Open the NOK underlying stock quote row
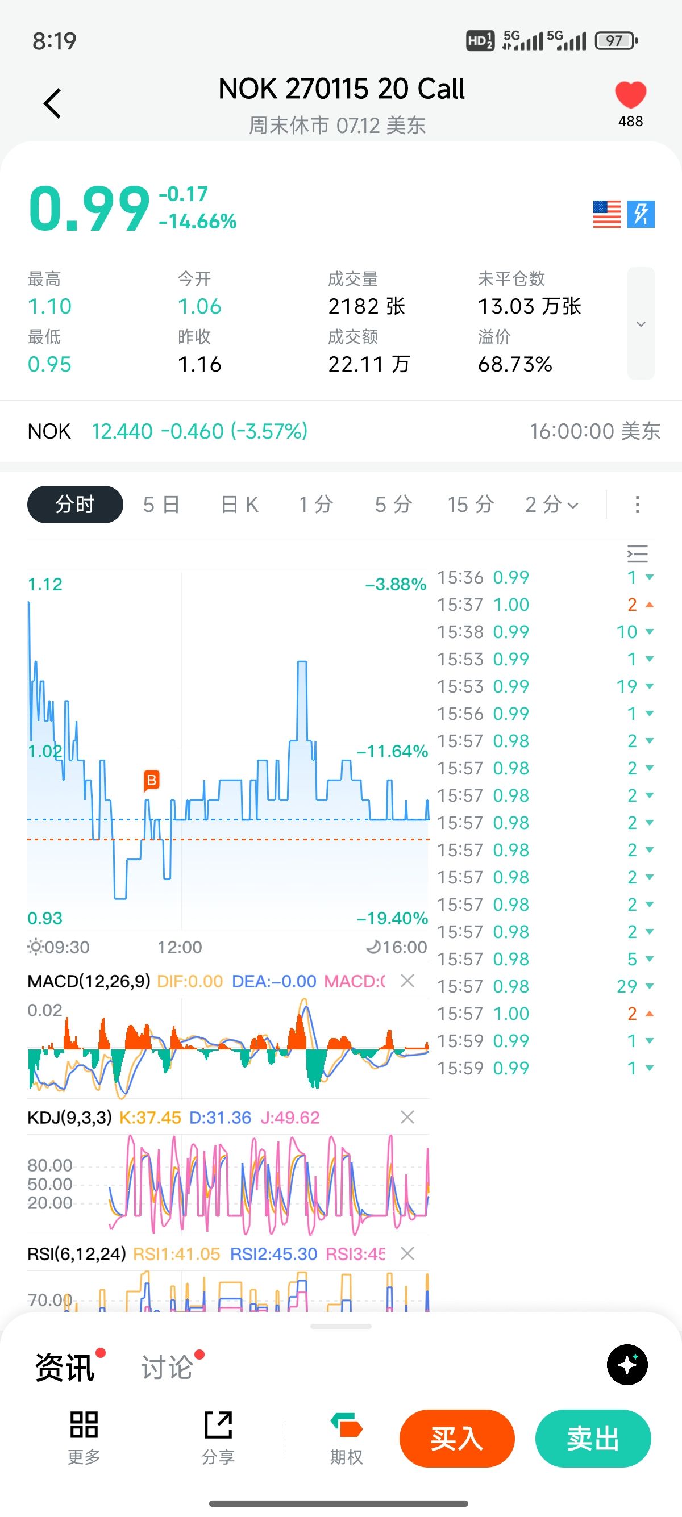The height and width of the screenshot is (1517, 682). coord(341,431)
